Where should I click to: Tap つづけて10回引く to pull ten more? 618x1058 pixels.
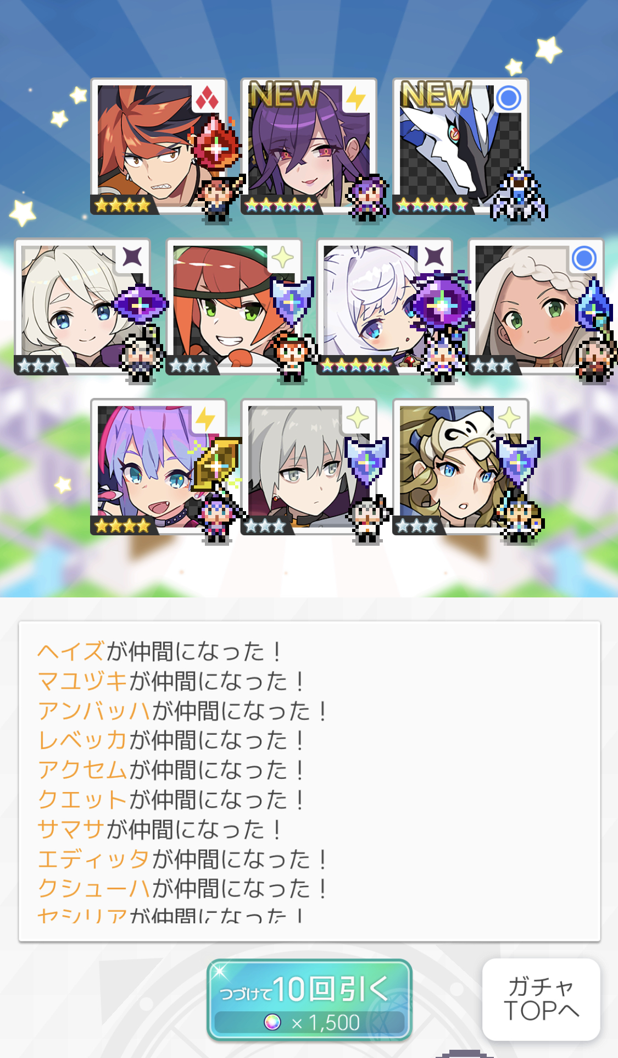point(309,1000)
